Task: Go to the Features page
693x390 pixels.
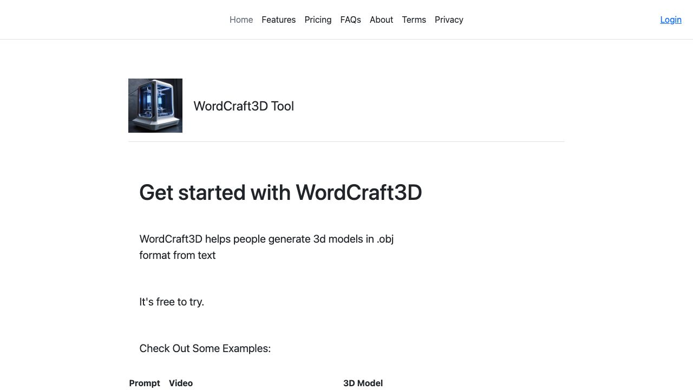Action: click(x=278, y=19)
